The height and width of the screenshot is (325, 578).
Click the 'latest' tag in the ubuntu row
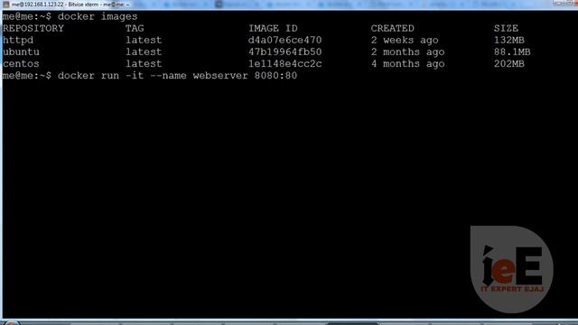tap(144, 52)
